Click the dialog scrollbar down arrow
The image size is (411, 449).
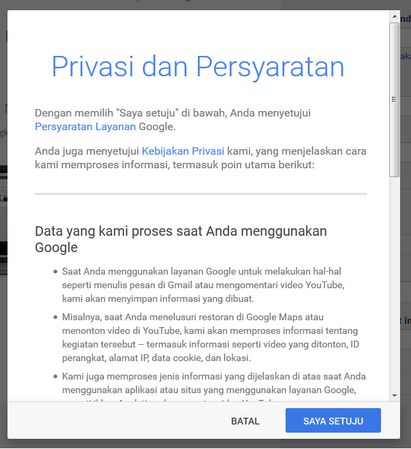click(395, 396)
